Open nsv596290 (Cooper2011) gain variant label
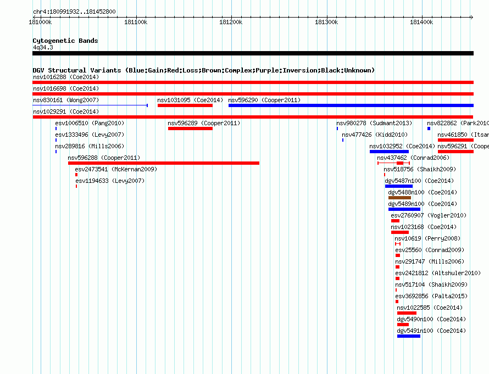Screen dimensions: 489x374 (x=264, y=100)
